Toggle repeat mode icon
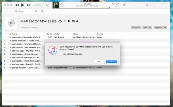 (117, 4)
